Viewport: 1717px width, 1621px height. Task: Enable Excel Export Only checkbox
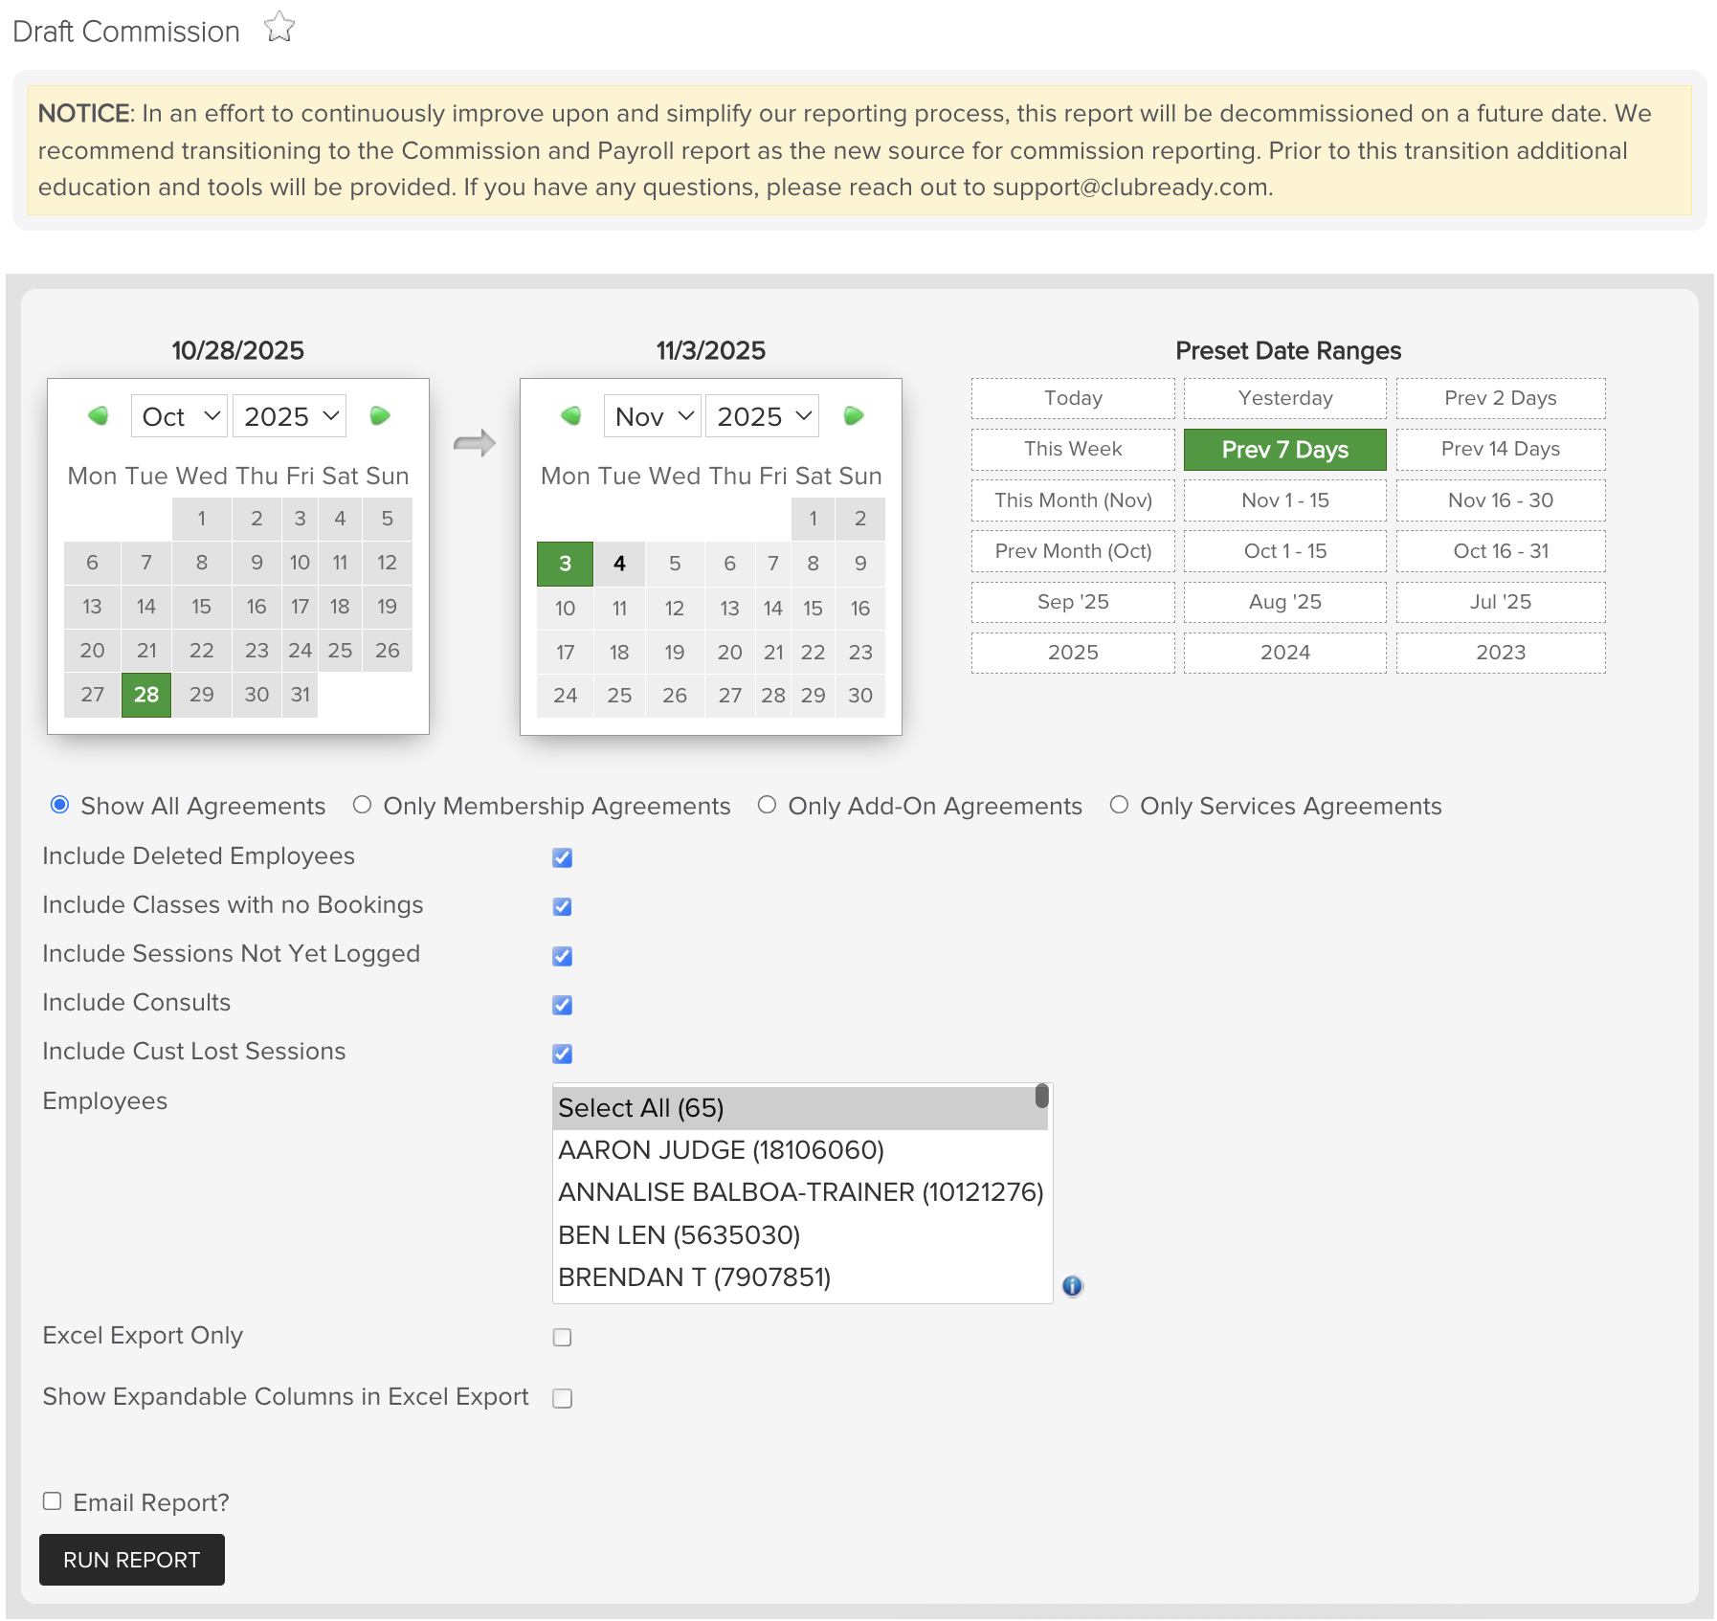coord(563,1337)
